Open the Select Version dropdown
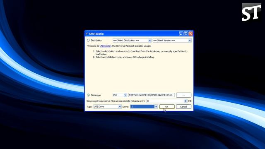Viewport: 265px width, 149px height. 172,41
